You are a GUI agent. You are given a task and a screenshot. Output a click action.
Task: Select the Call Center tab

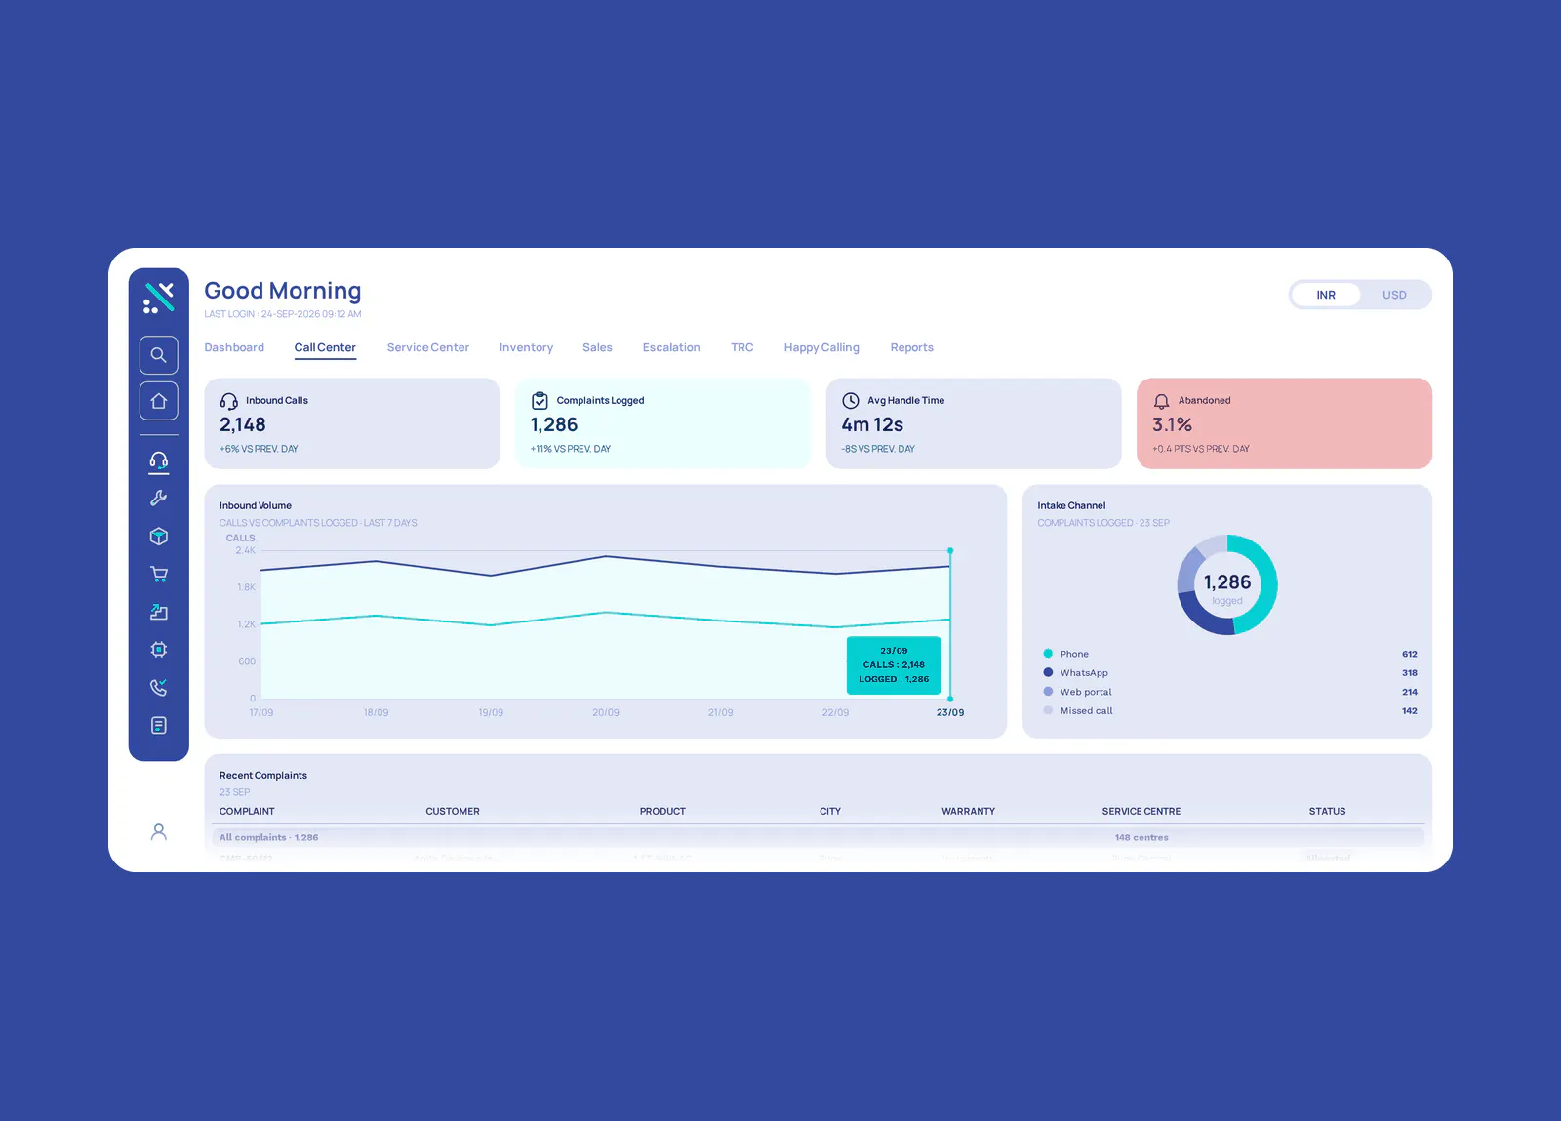325,348
